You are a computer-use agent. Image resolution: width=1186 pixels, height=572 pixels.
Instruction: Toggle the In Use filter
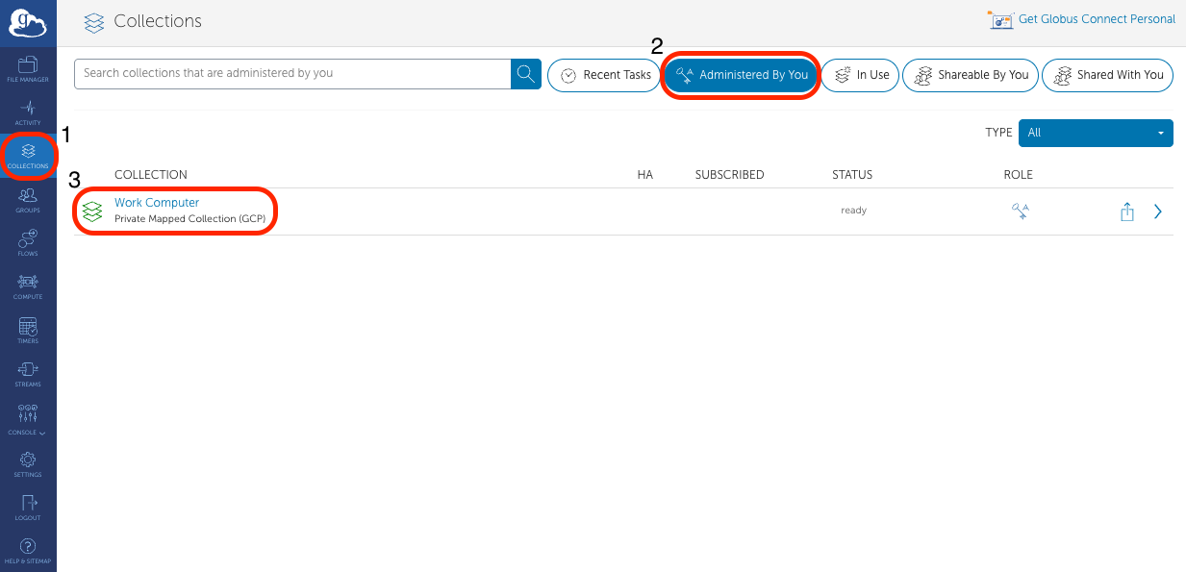[861, 75]
